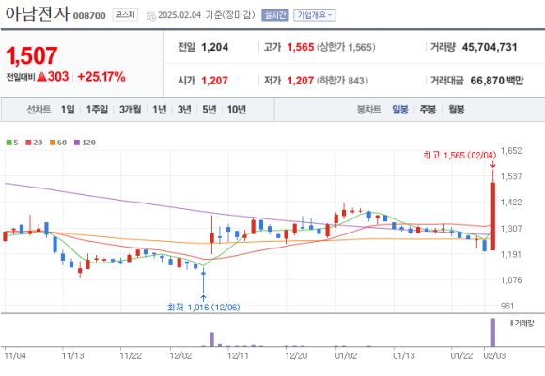Click the 코스피 market badge

[125, 15]
